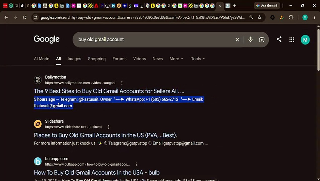This screenshot has height=181, width=320.
Task: Open the Extensions puzzle icon
Action: pos(291,17)
